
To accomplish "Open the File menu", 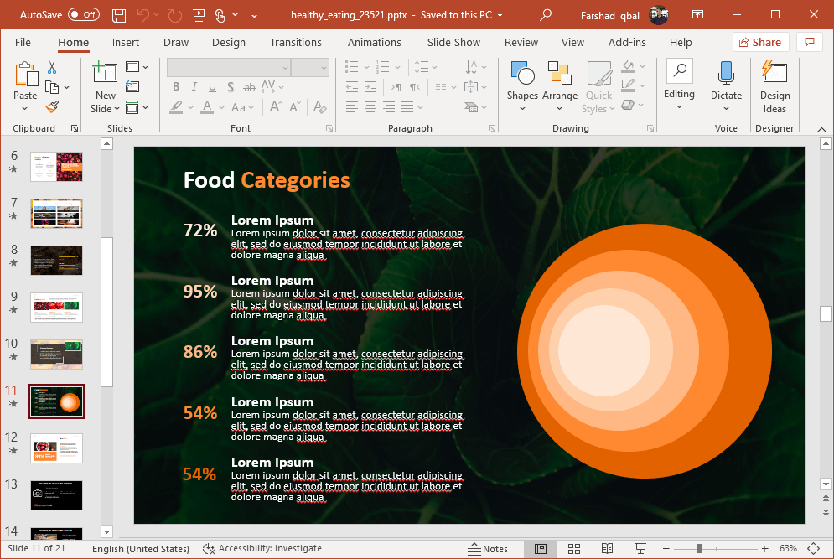I will click(23, 42).
